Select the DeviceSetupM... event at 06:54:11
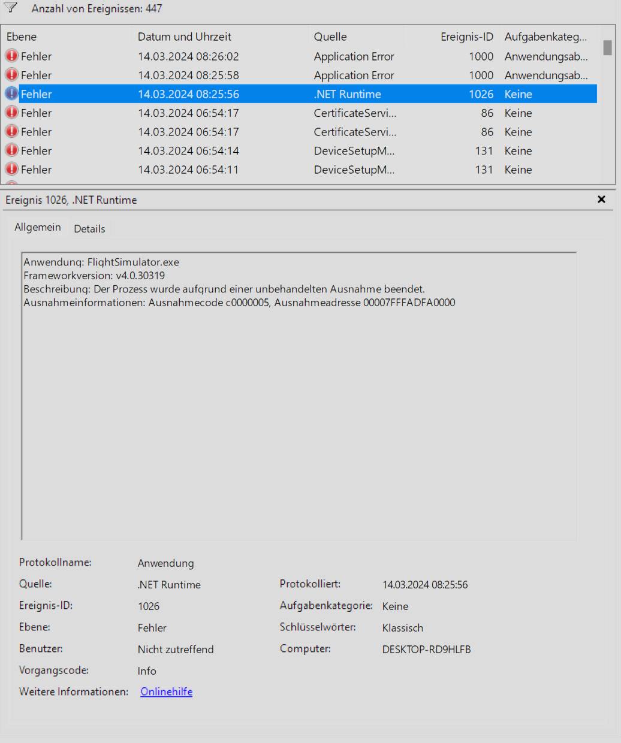 [300, 170]
